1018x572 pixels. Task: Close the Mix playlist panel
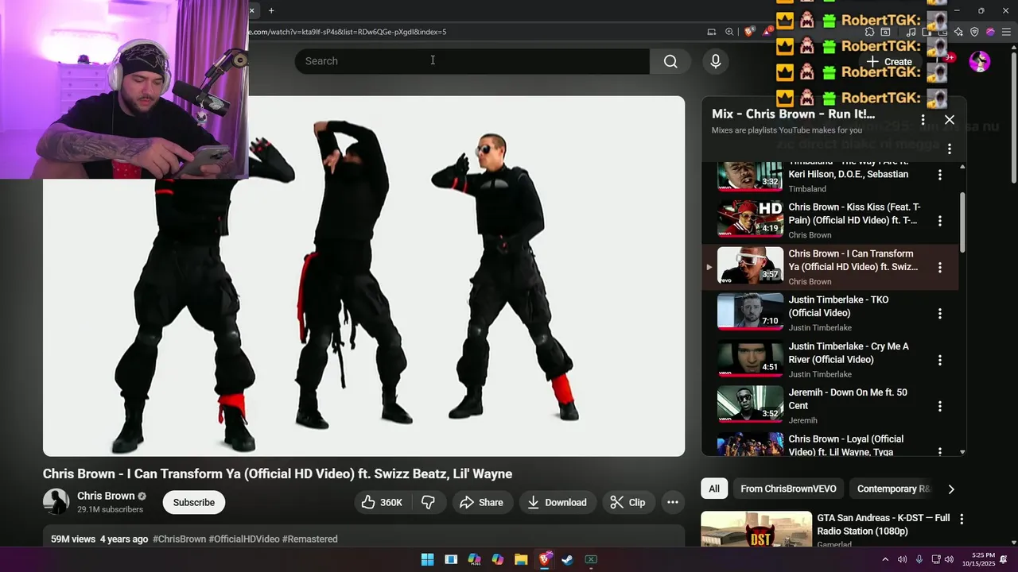tap(950, 119)
